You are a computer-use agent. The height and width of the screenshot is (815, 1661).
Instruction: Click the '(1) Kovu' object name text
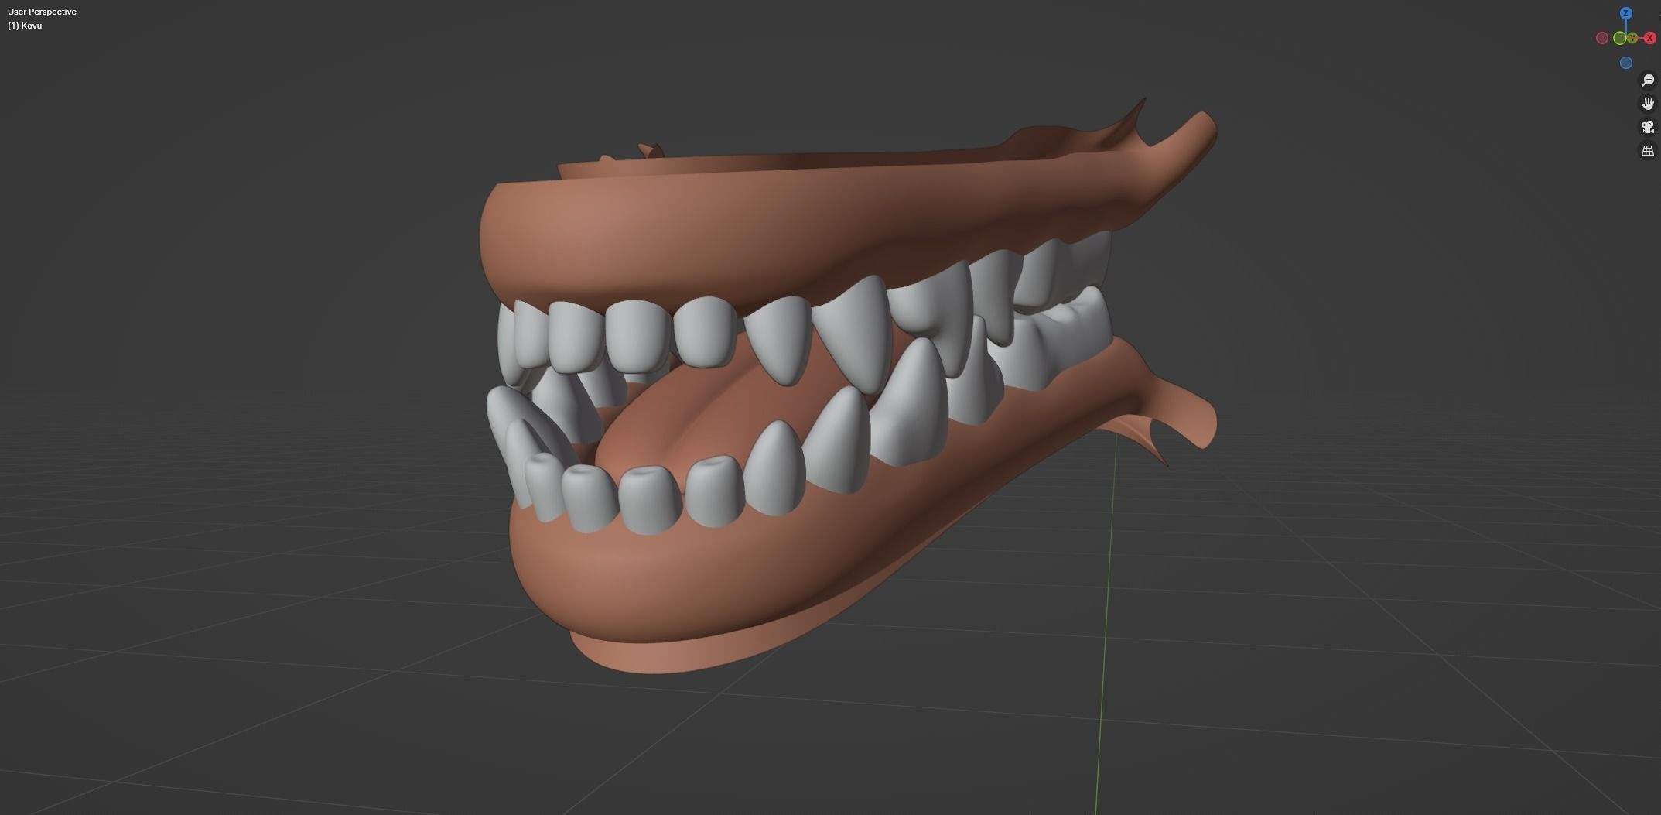(25, 26)
